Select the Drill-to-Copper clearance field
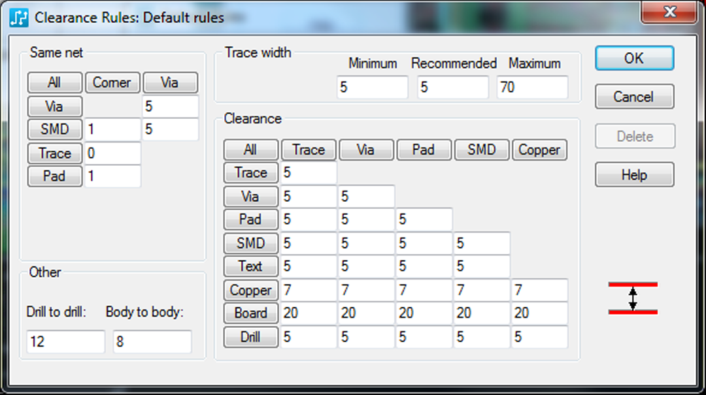Image resolution: width=706 pixels, height=395 pixels. coord(539,337)
